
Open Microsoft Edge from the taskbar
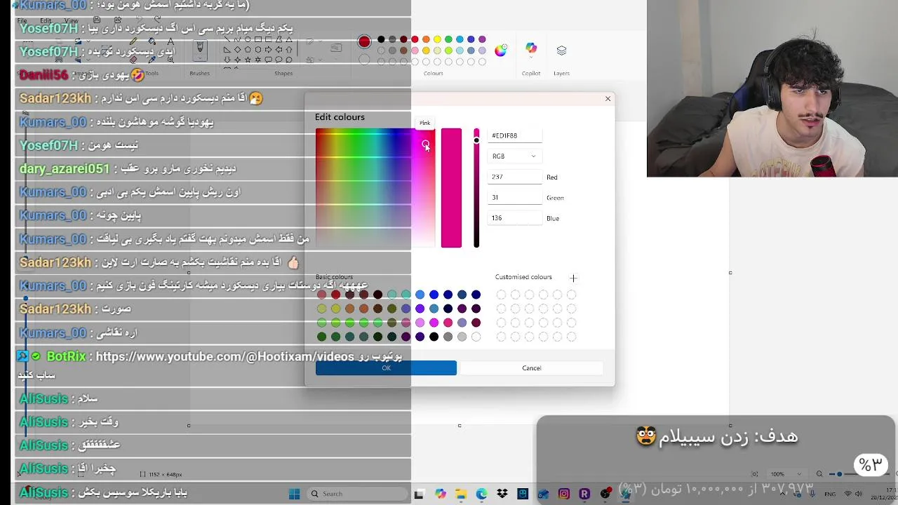481,494
